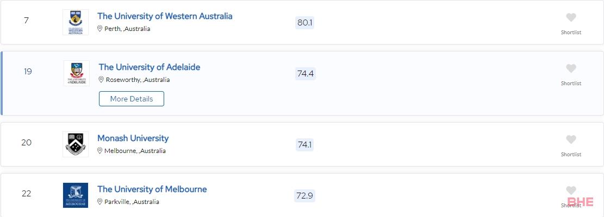Image resolution: width=604 pixels, height=217 pixels.
Task: Click the Parkville location pin icon
Action: pyautogui.click(x=100, y=202)
